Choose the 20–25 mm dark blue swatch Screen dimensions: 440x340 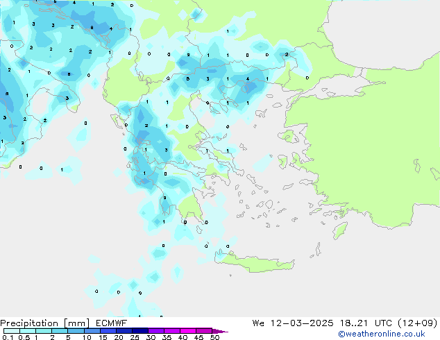(124, 331)
